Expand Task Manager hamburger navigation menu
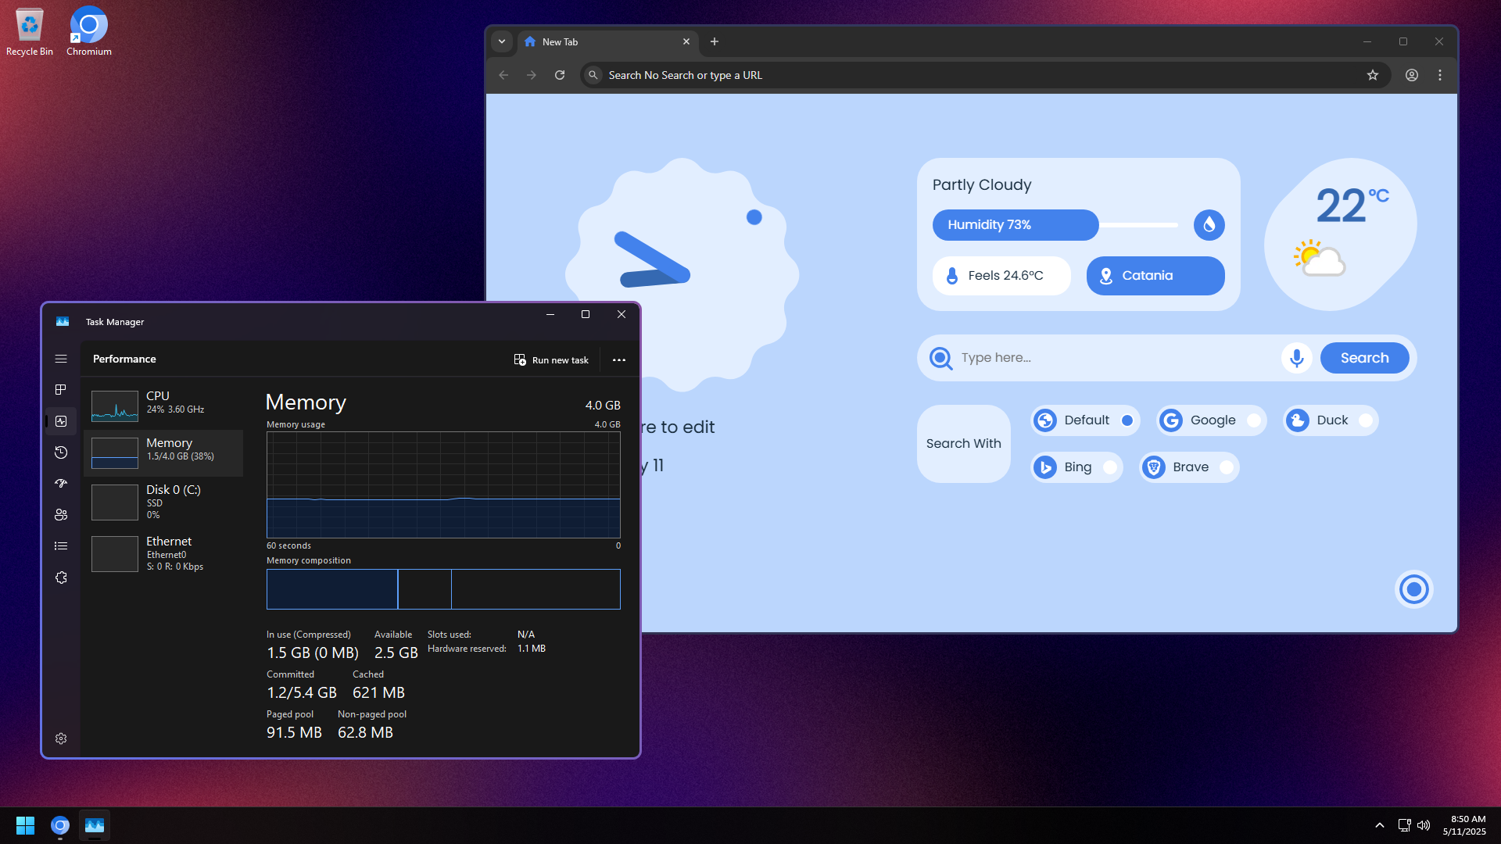Screen dimensions: 1501x844 click(61, 359)
